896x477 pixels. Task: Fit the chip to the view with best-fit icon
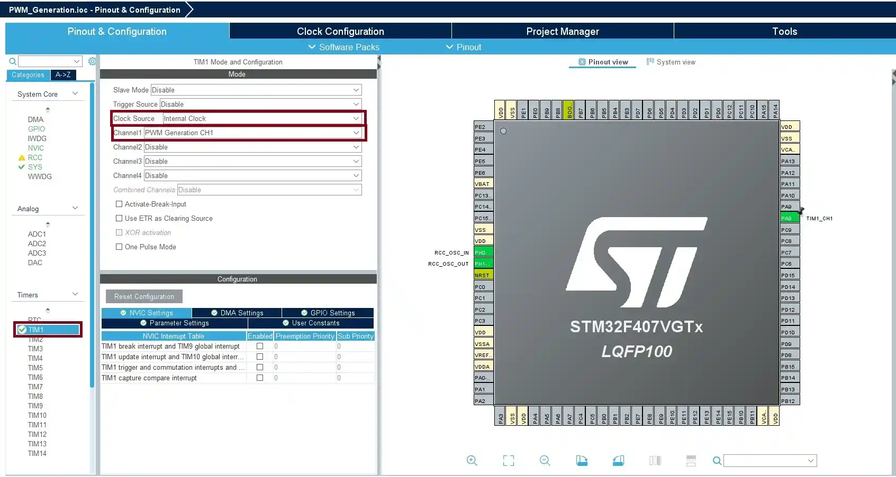509,461
